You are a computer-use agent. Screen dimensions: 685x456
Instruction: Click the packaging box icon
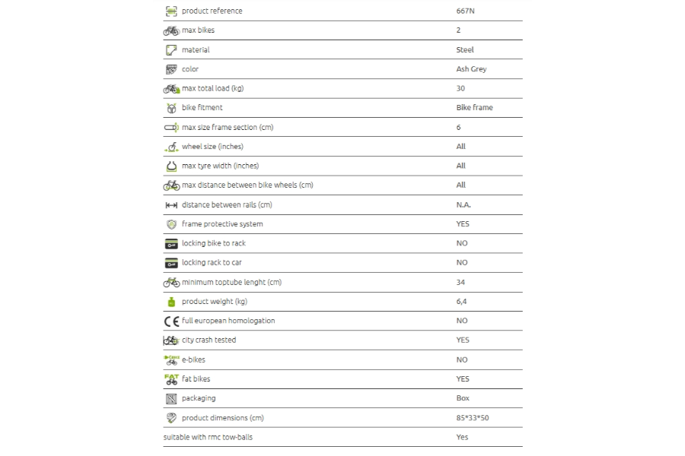coord(171,398)
